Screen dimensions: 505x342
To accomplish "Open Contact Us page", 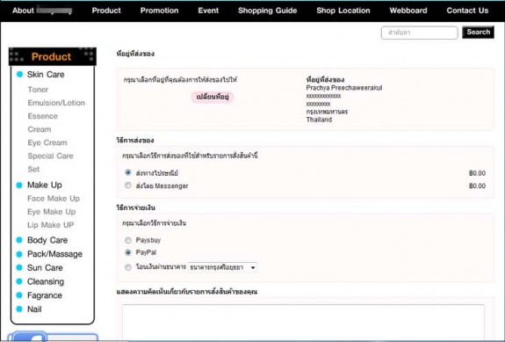I will [467, 11].
